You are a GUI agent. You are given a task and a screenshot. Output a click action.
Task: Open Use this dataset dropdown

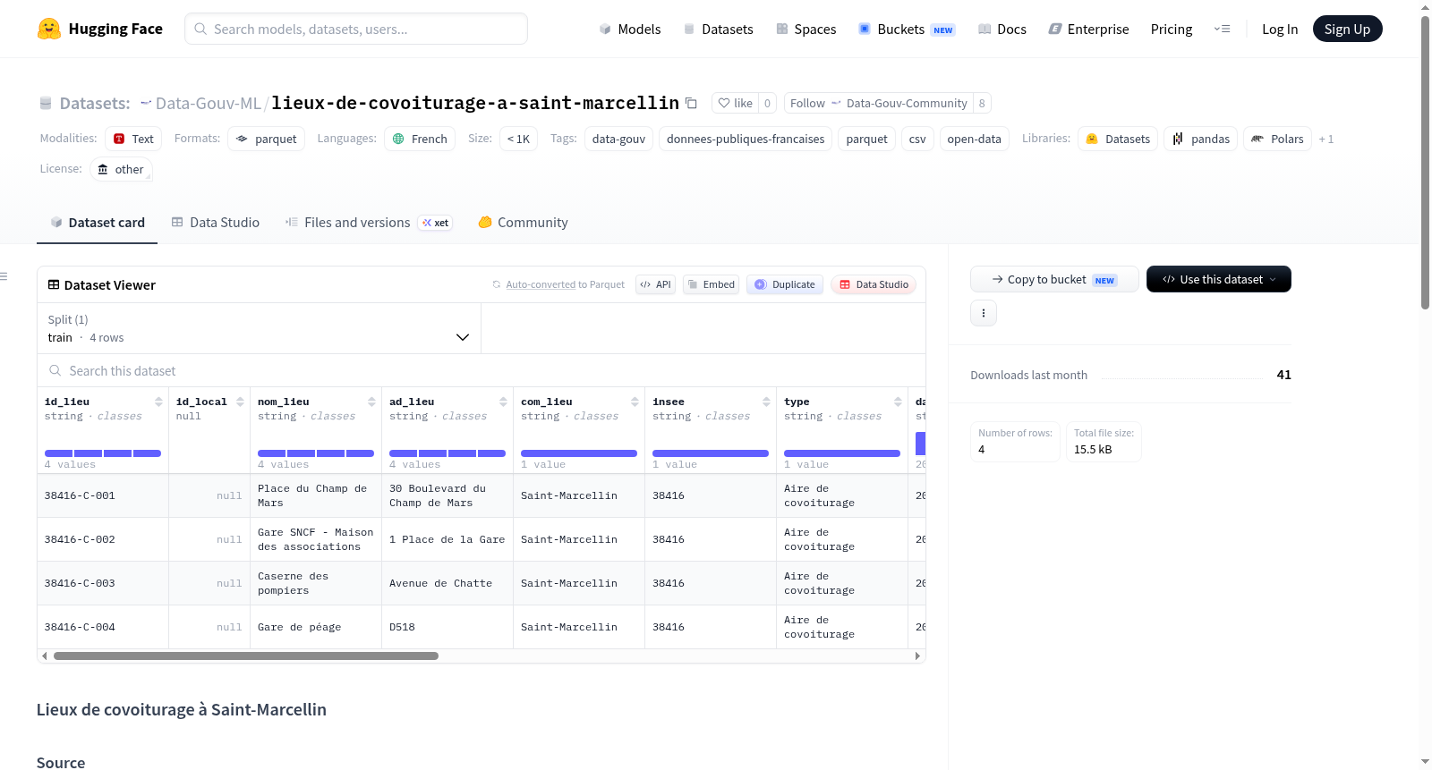click(x=1218, y=279)
